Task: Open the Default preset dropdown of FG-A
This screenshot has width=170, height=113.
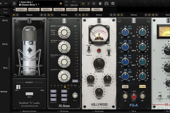Action: coord(134,15)
